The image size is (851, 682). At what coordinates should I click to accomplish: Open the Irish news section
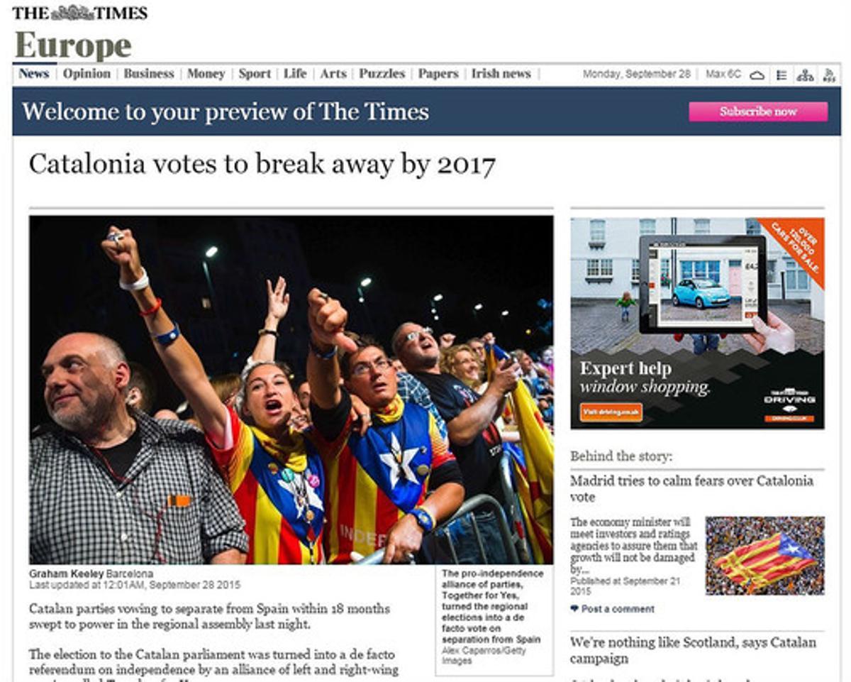click(x=501, y=74)
